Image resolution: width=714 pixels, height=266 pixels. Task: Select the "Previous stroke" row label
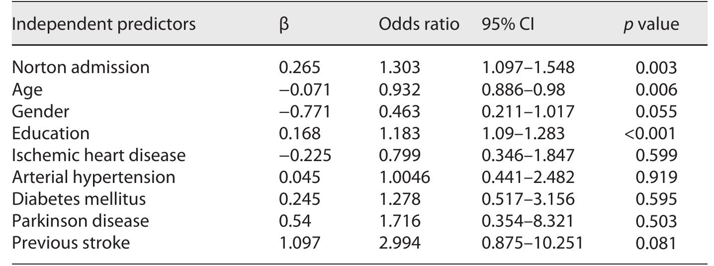pos(71,243)
